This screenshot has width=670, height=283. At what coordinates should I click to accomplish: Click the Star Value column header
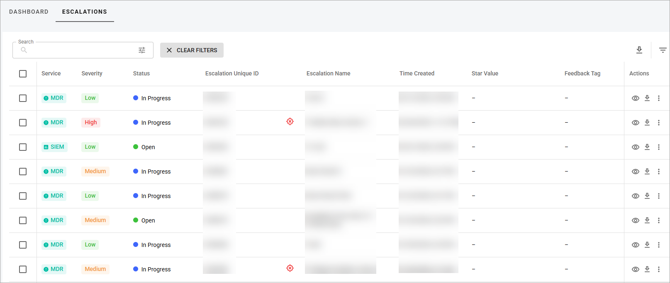pos(485,73)
